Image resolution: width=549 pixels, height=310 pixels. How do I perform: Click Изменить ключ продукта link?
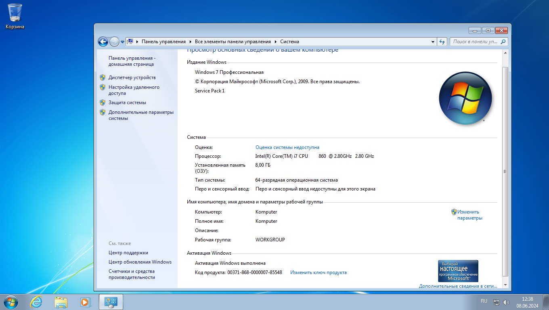[318, 272]
